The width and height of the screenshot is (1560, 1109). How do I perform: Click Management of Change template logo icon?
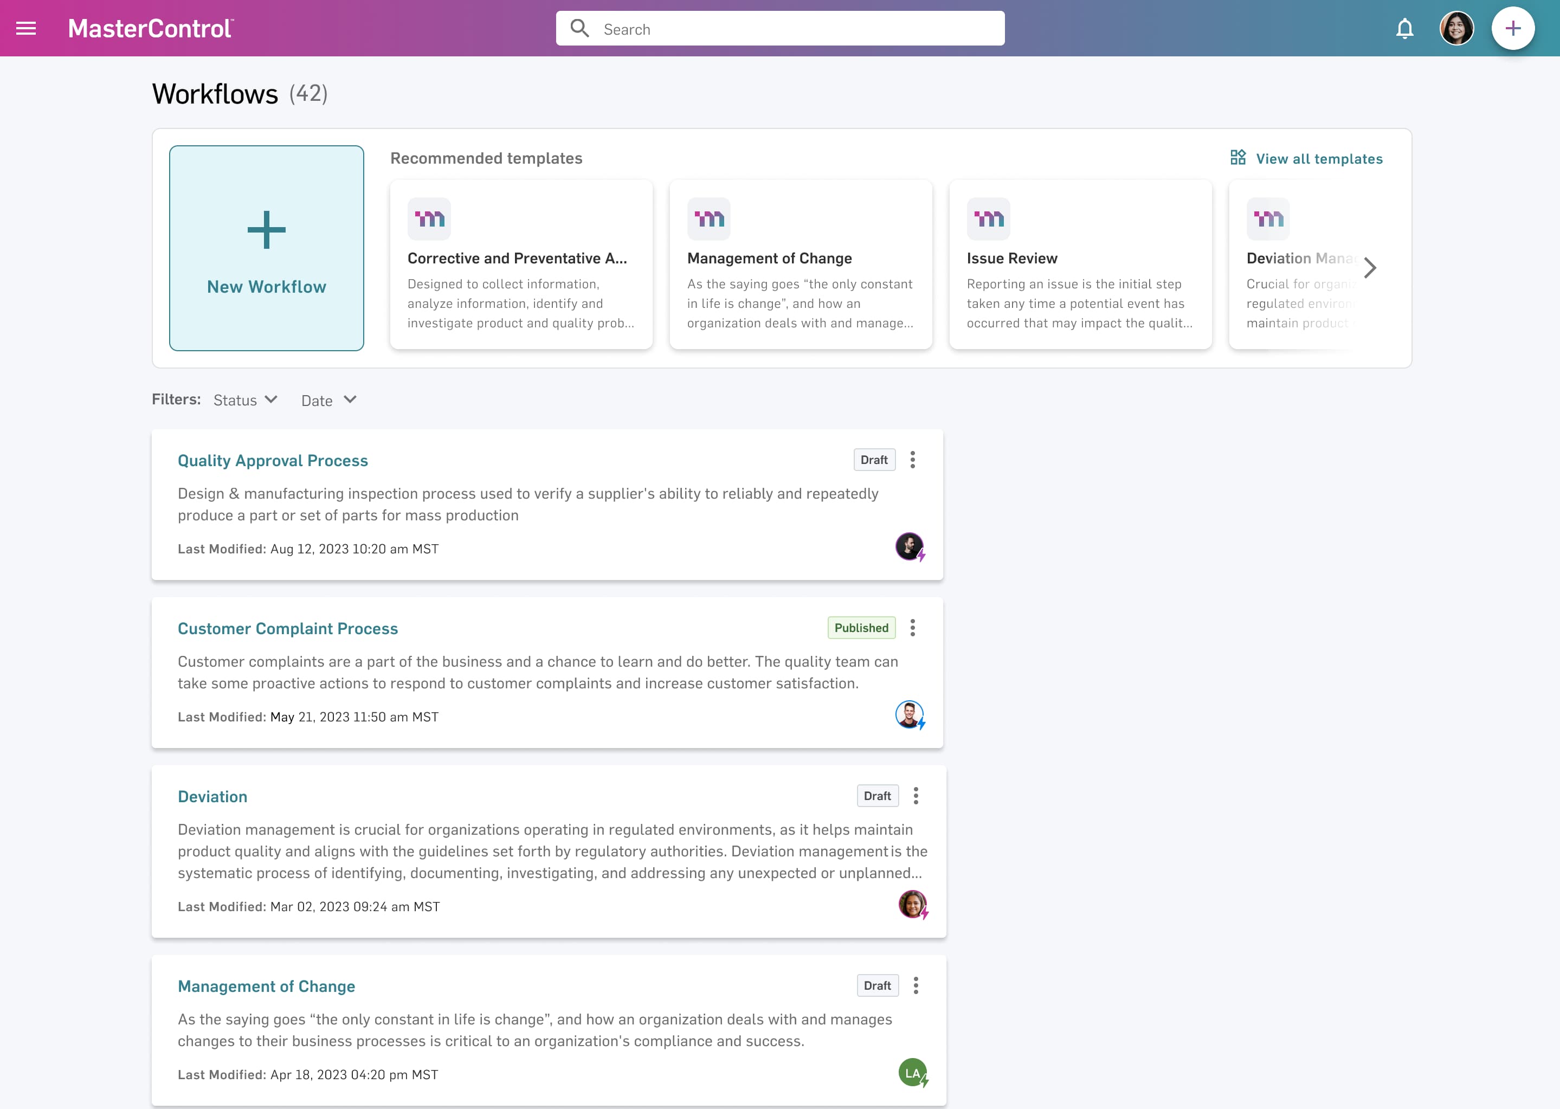(x=708, y=218)
